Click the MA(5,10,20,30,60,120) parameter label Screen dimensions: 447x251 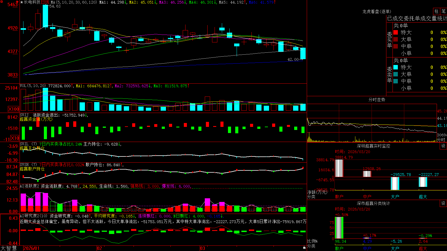pyautogui.click(x=74, y=2)
